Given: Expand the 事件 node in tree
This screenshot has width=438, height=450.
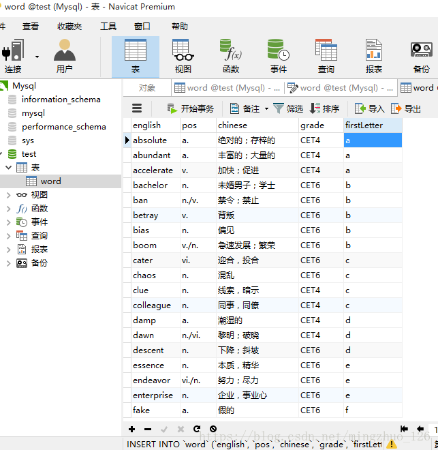Looking at the screenshot, I should [x=8, y=222].
